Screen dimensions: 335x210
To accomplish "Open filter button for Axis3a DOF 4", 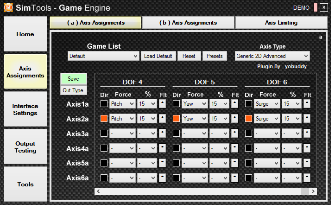I will point(162,134).
